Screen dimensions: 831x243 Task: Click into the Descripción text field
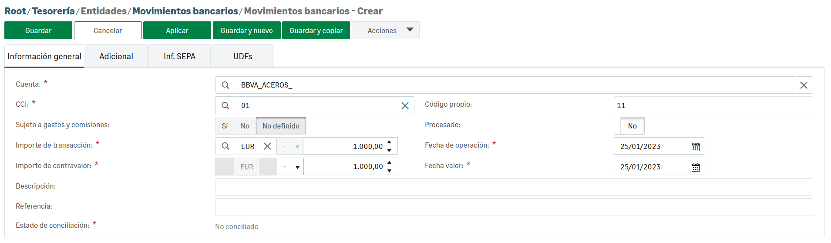click(x=514, y=187)
